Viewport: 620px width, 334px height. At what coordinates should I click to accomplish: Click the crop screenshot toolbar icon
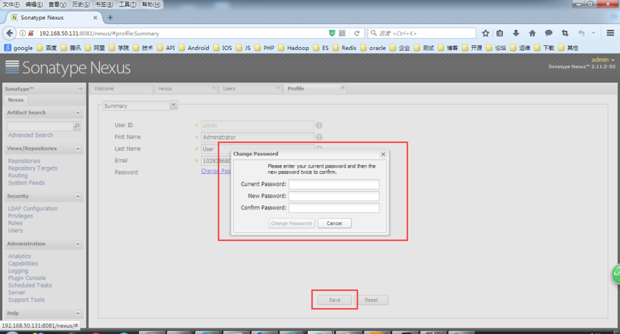coord(565,33)
